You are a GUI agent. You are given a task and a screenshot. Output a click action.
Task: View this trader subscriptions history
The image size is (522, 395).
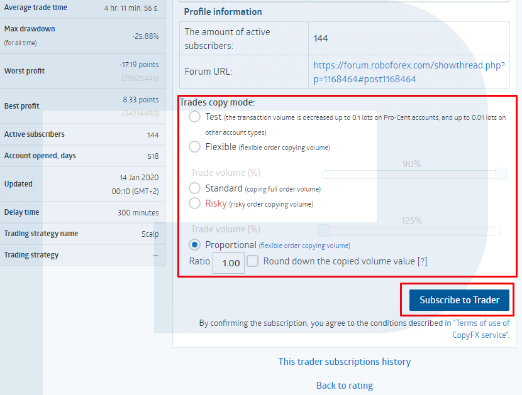coord(344,362)
